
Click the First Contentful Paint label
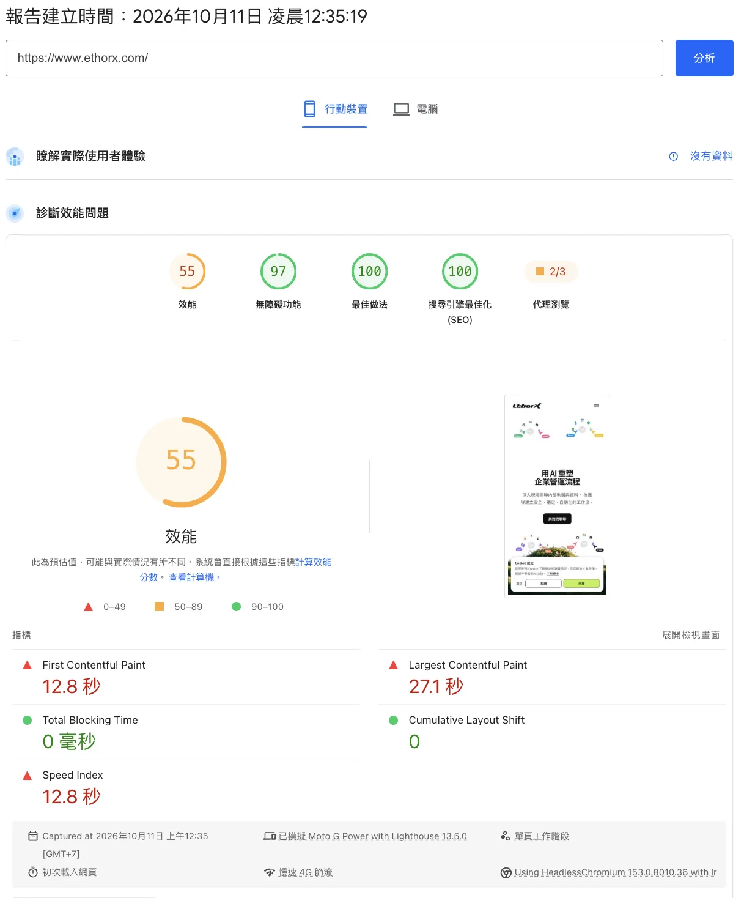pyautogui.click(x=94, y=665)
